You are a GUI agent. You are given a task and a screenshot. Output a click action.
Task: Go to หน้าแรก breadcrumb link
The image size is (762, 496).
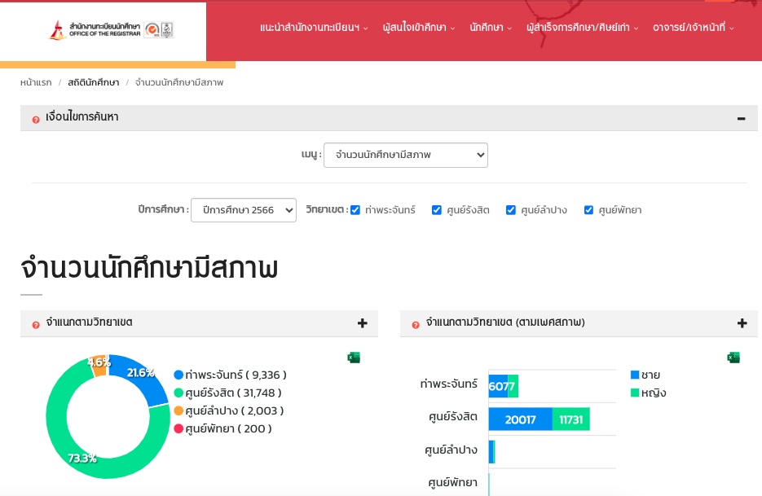tap(36, 82)
